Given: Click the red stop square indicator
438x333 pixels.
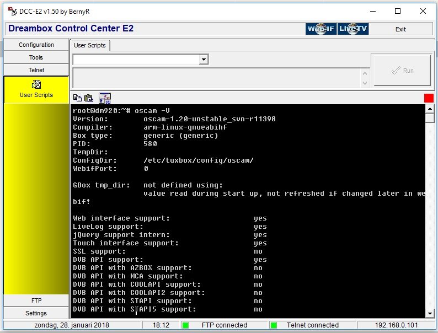Looking at the screenshot, I should click(429, 98).
